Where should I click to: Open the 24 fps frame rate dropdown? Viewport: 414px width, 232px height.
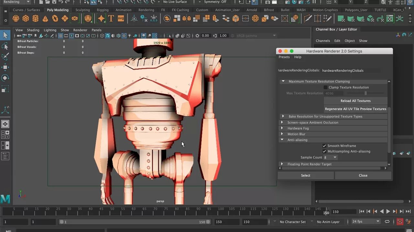tap(366, 222)
